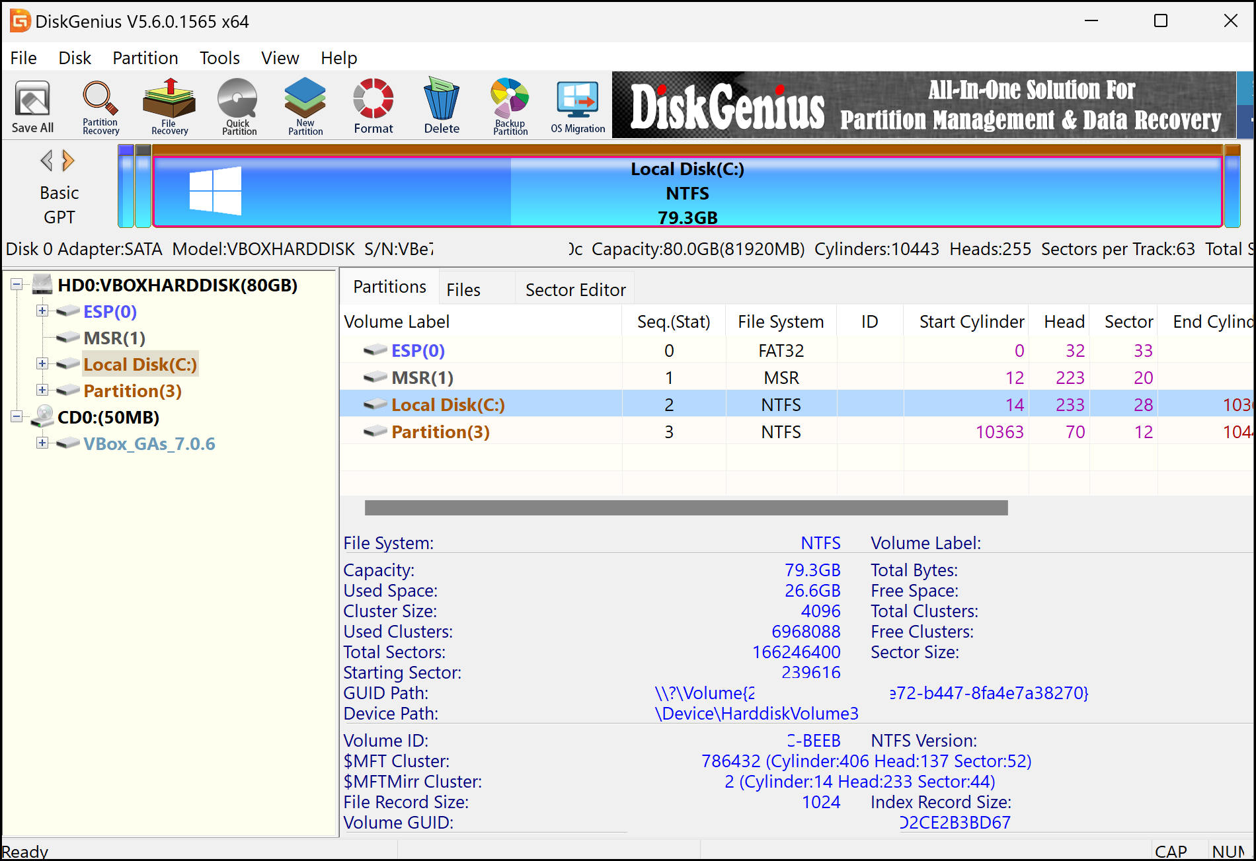This screenshot has width=1256, height=861.
Task: Collapse the HD0:VBOXHARDDISK tree node
Action: 17,285
